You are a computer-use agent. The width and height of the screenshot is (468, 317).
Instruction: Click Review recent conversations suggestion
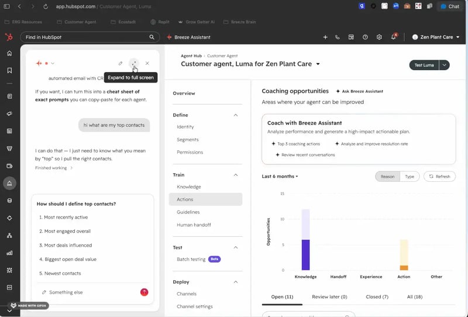(x=305, y=155)
